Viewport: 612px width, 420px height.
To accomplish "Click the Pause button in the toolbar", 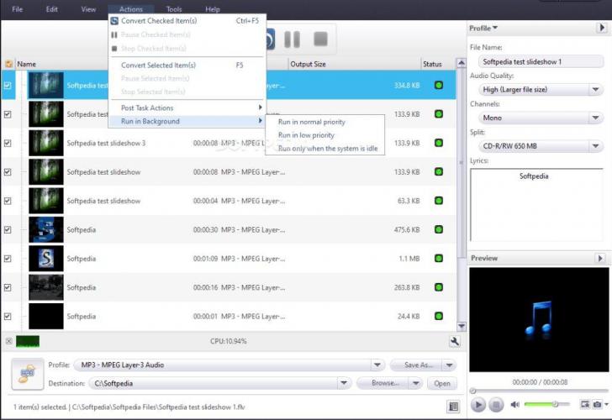I will point(292,39).
